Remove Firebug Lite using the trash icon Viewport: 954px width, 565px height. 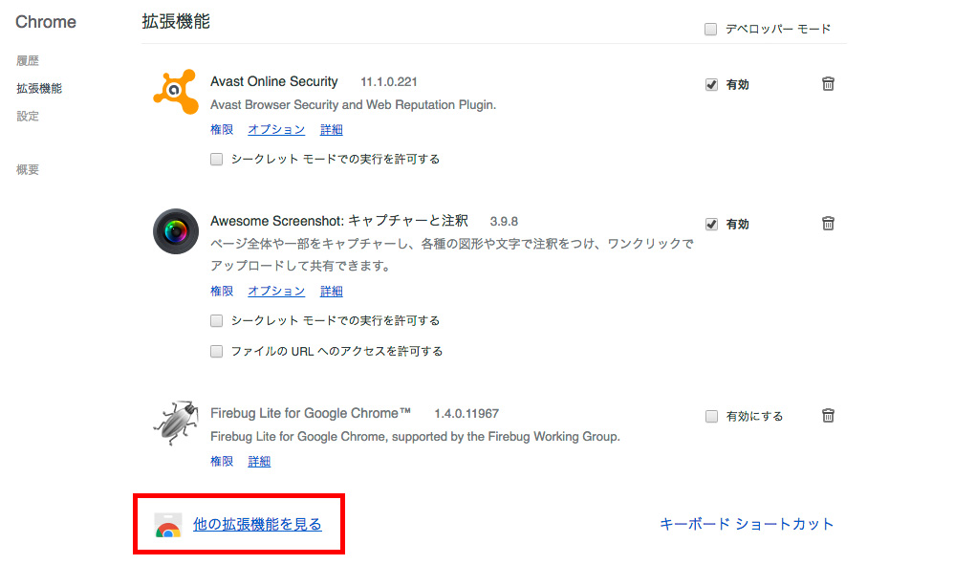(x=828, y=416)
